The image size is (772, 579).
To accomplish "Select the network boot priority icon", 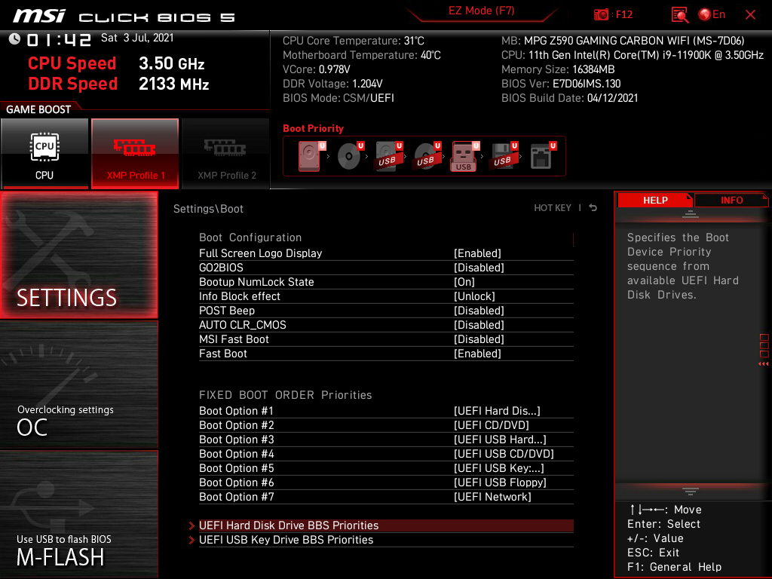I will click(x=543, y=156).
